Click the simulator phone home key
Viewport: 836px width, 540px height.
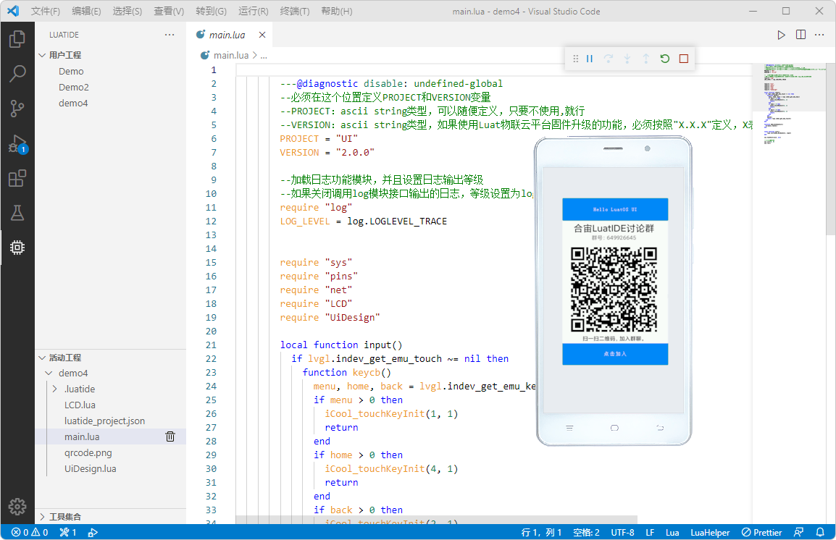pos(615,429)
